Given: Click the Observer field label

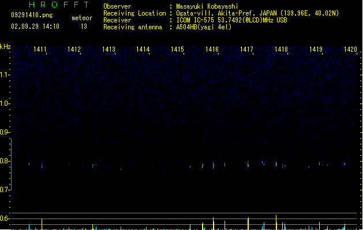Looking at the screenshot, I should [117, 6].
